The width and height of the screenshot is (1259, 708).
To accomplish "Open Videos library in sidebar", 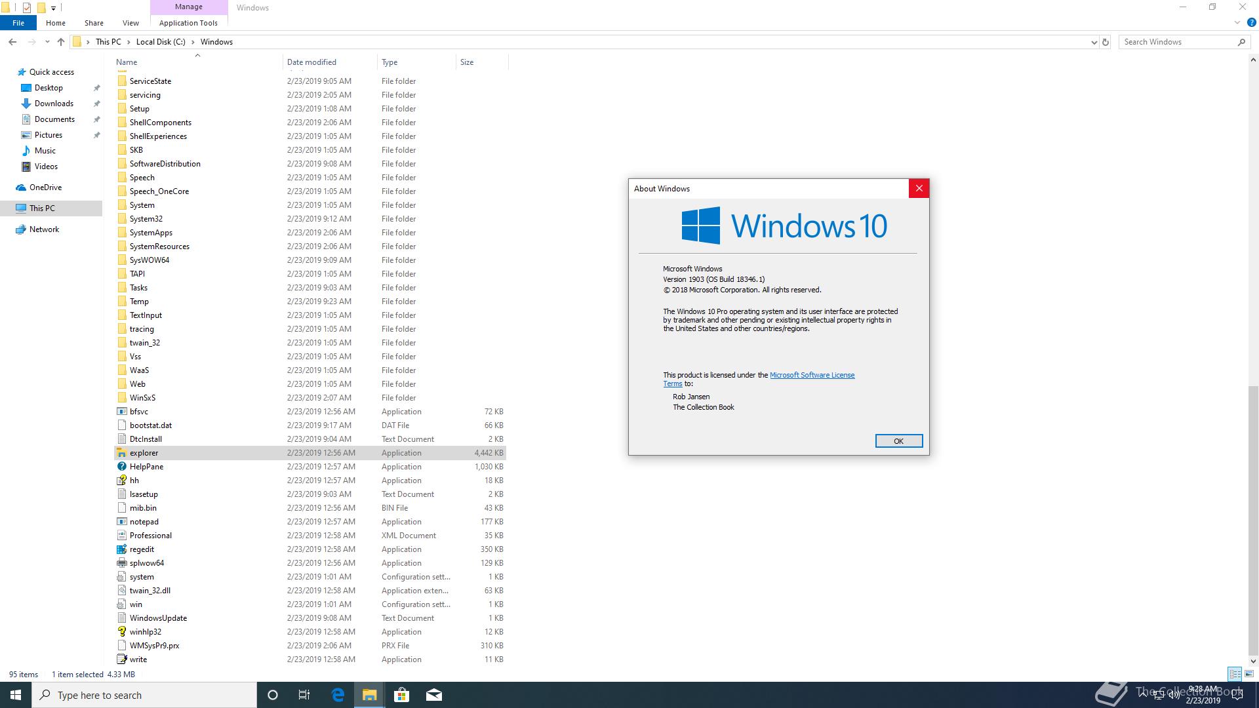I will point(46,167).
